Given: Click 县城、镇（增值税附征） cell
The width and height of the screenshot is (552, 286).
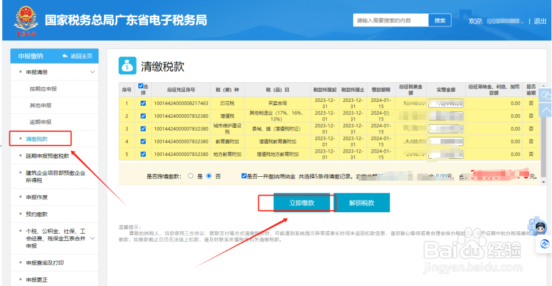Looking at the screenshot, I should (276, 128).
